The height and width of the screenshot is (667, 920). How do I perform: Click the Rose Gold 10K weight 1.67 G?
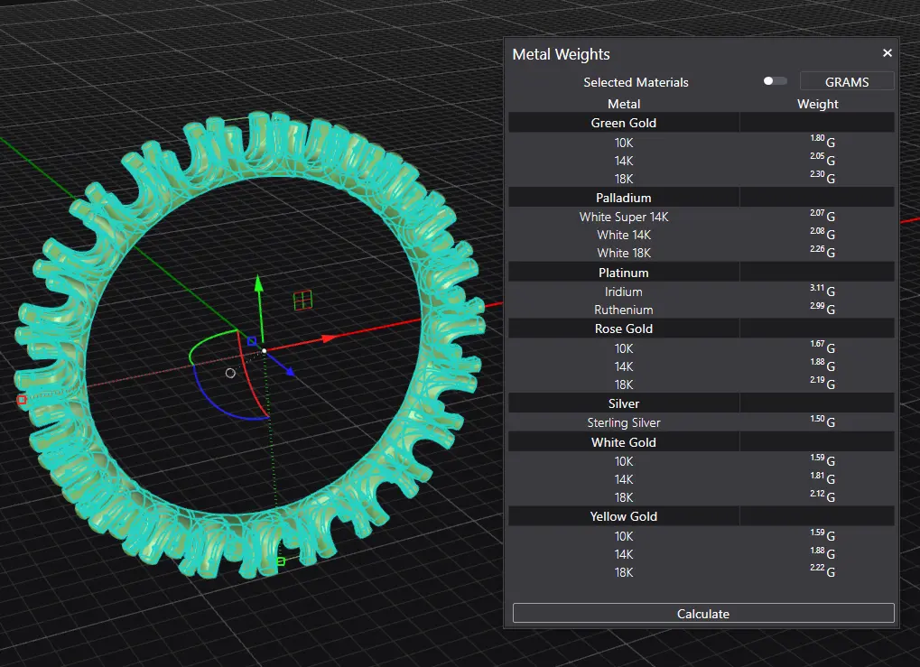[822, 347]
